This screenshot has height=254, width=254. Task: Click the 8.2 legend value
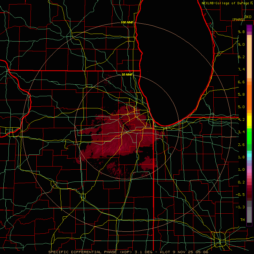[x=241, y=57]
